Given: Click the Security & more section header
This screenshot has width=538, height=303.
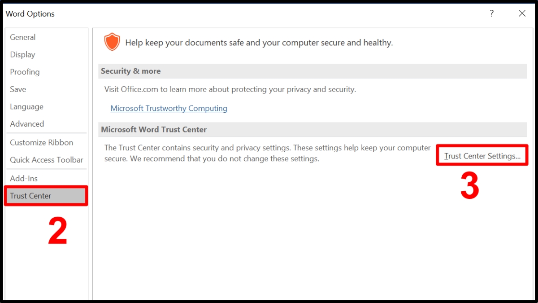Looking at the screenshot, I should pos(130,71).
